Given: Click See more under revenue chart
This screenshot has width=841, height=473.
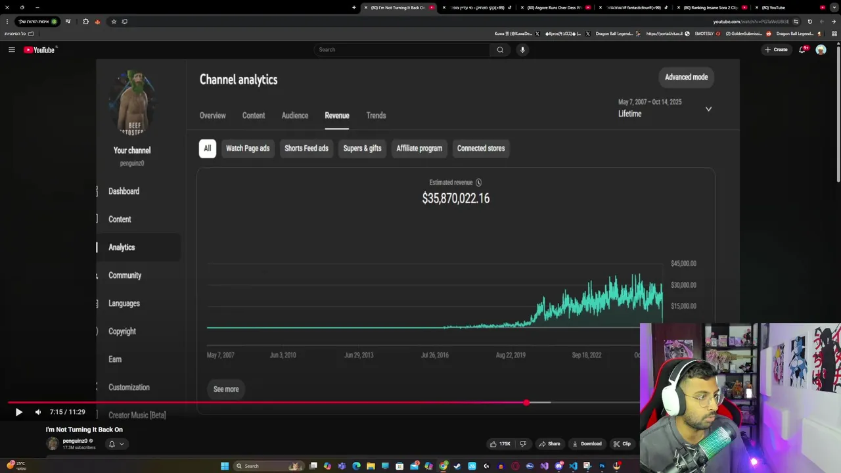Looking at the screenshot, I should pyautogui.click(x=226, y=390).
